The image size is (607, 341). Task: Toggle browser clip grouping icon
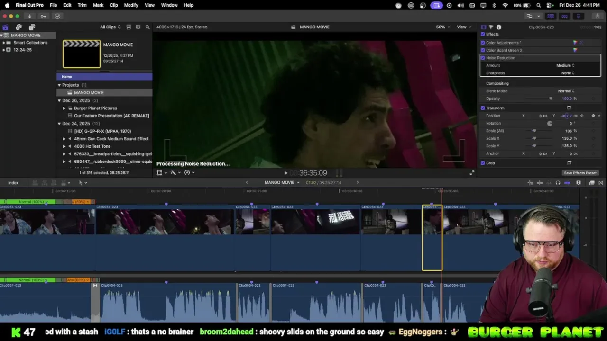point(129,27)
